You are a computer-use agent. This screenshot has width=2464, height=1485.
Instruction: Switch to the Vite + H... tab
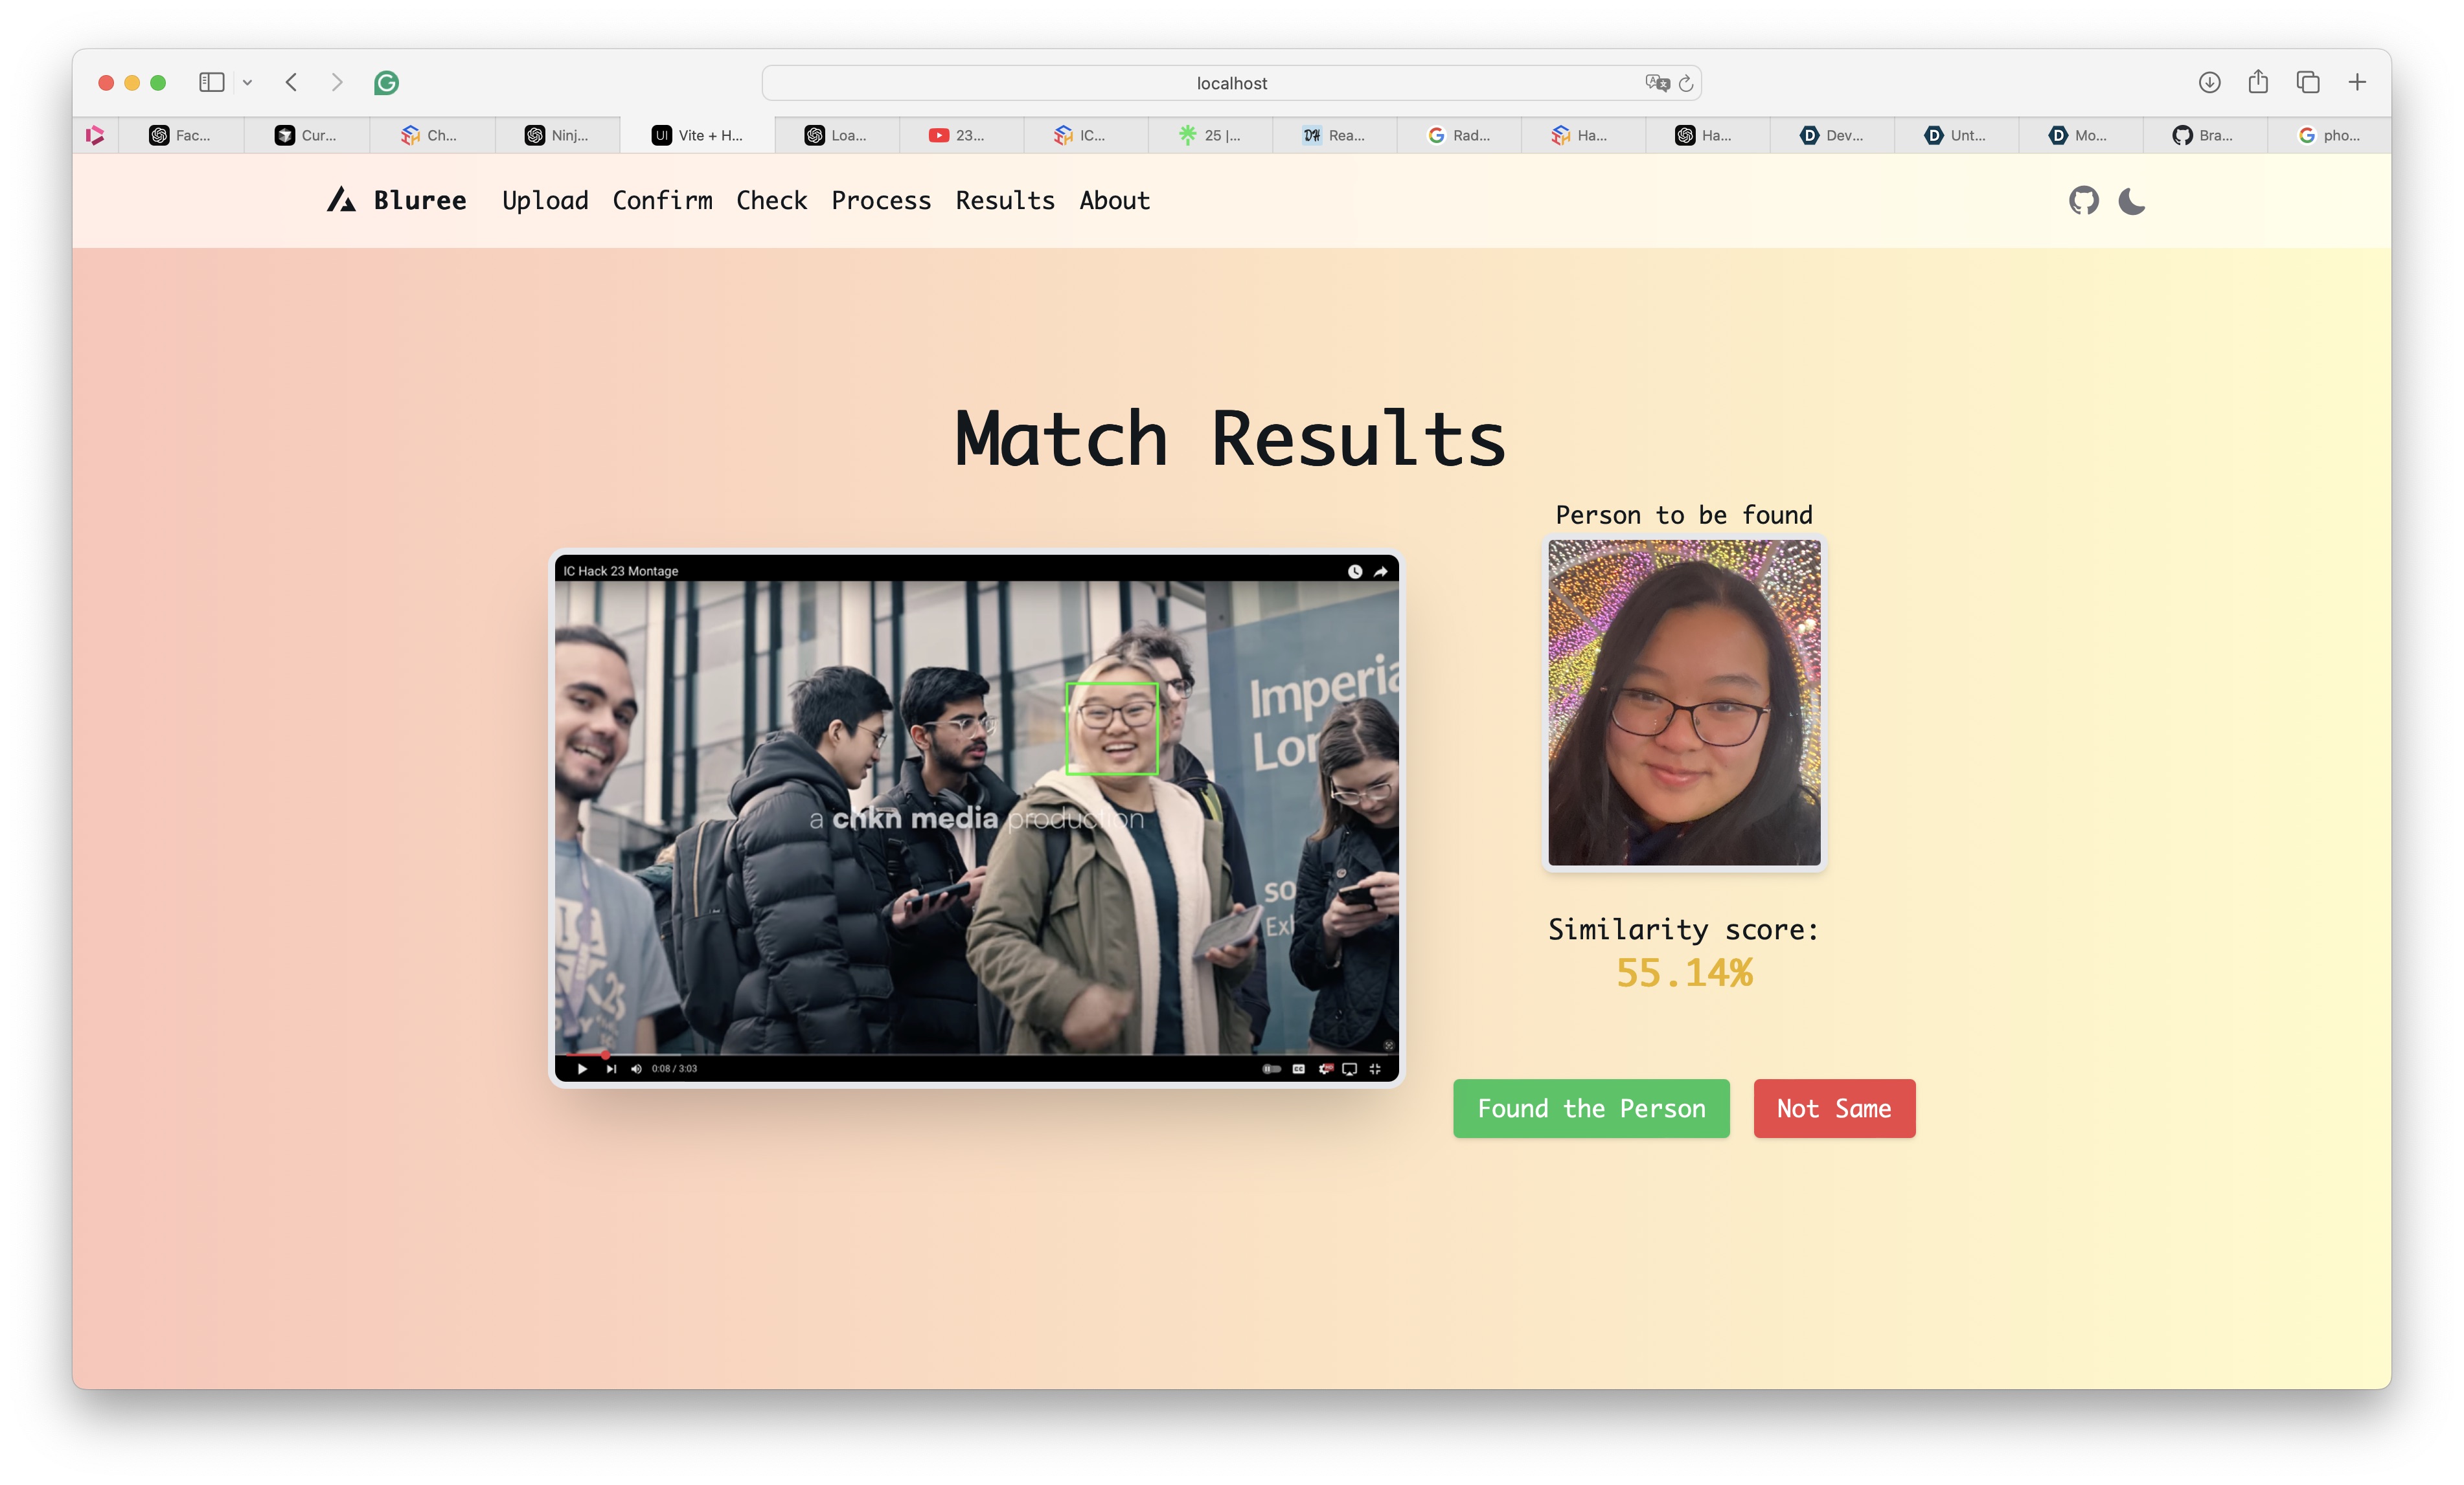tap(697, 135)
